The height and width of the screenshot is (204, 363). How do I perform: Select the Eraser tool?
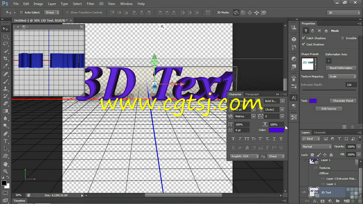tap(5, 103)
